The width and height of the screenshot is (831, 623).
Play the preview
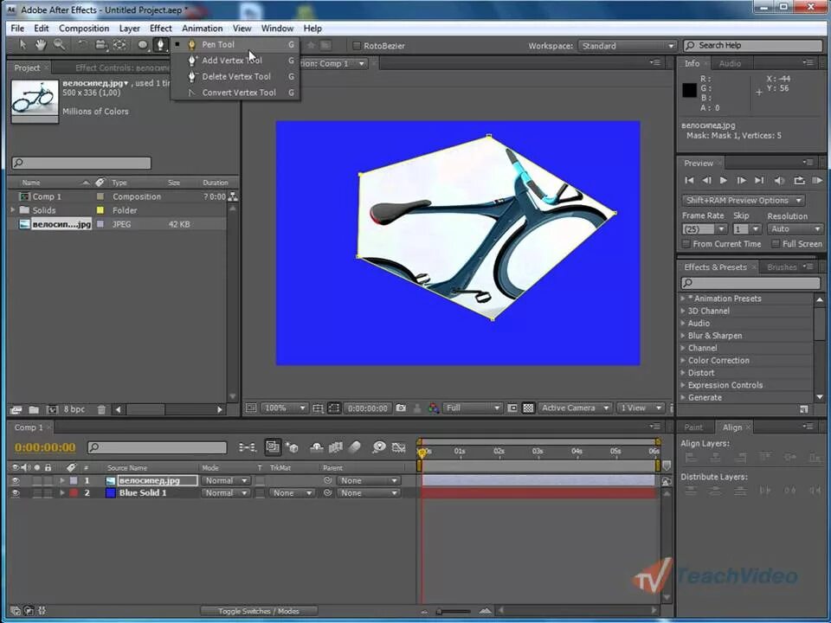click(x=724, y=180)
